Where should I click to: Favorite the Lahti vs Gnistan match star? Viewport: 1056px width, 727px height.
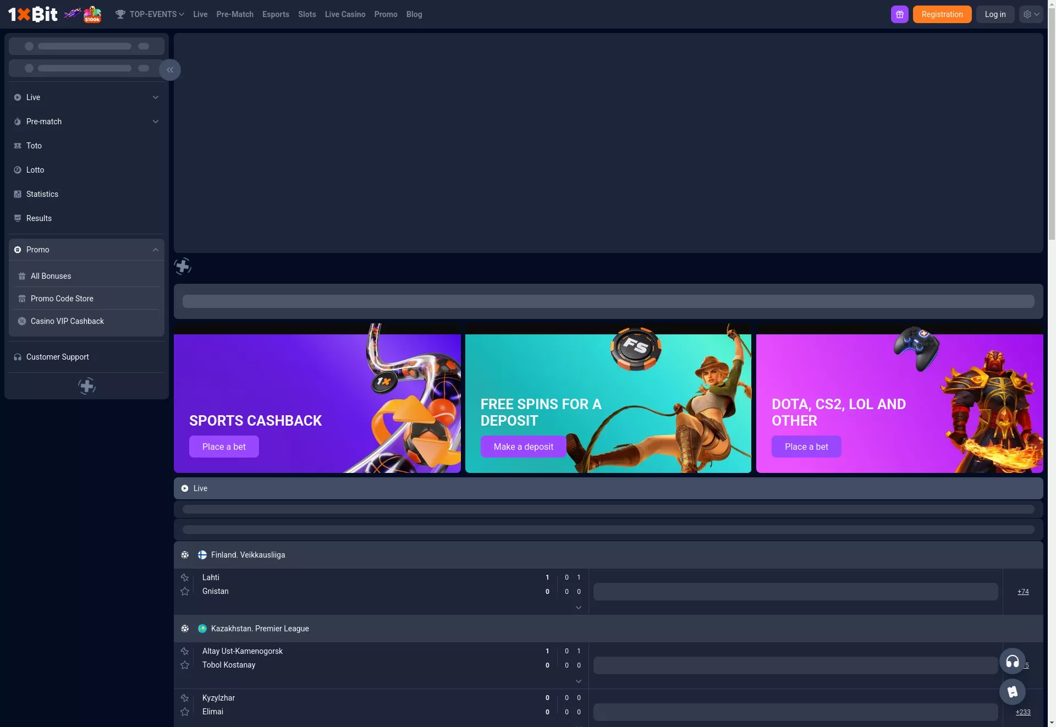185,577
